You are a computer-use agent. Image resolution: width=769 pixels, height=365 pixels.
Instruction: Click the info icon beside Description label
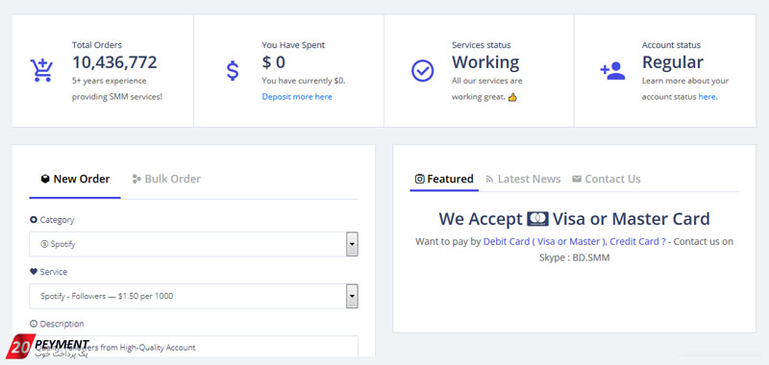pyautogui.click(x=34, y=324)
